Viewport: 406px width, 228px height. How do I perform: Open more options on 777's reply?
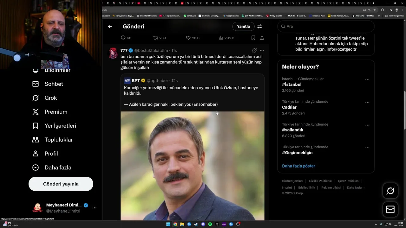tap(262, 50)
